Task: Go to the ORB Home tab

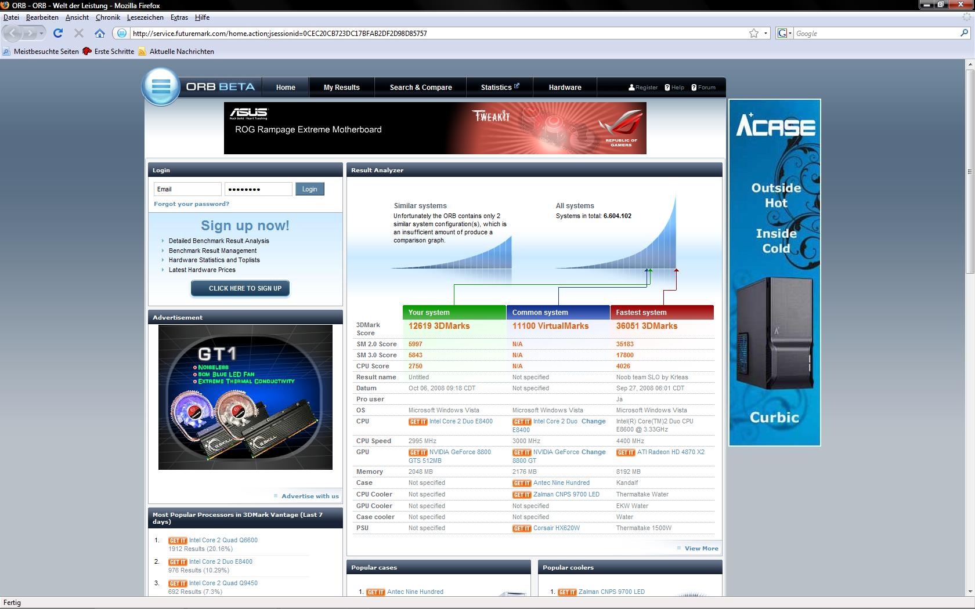Action: point(286,88)
